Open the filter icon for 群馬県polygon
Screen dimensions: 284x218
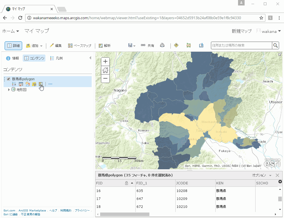pos(34,84)
